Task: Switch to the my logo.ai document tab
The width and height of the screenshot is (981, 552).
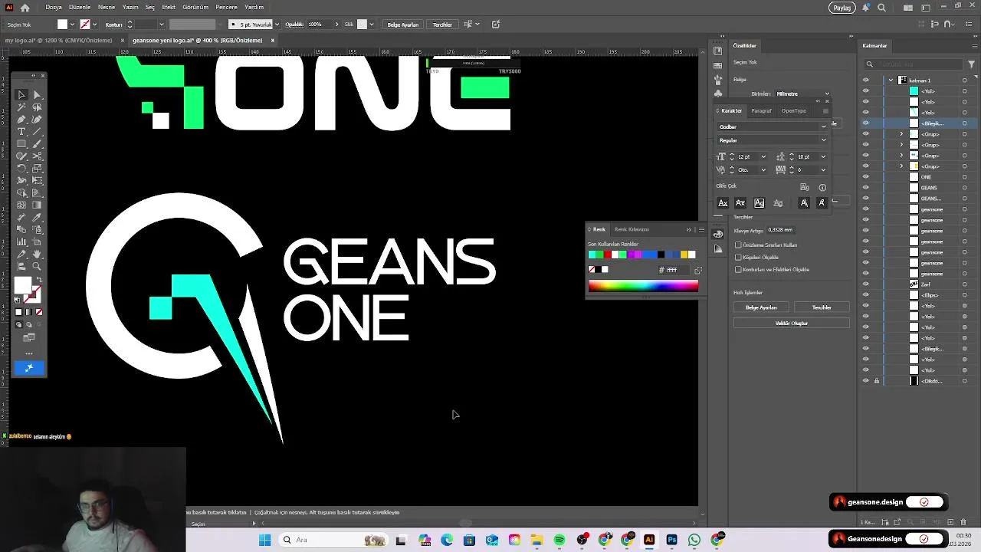Action: pyautogui.click(x=58, y=40)
